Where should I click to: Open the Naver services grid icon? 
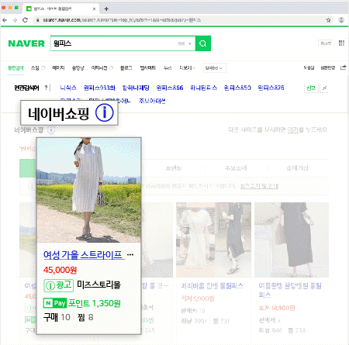341,43
